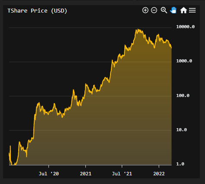Click the 100.0 y-axis label
Viewport: 205px width, 184px height.
point(183,96)
